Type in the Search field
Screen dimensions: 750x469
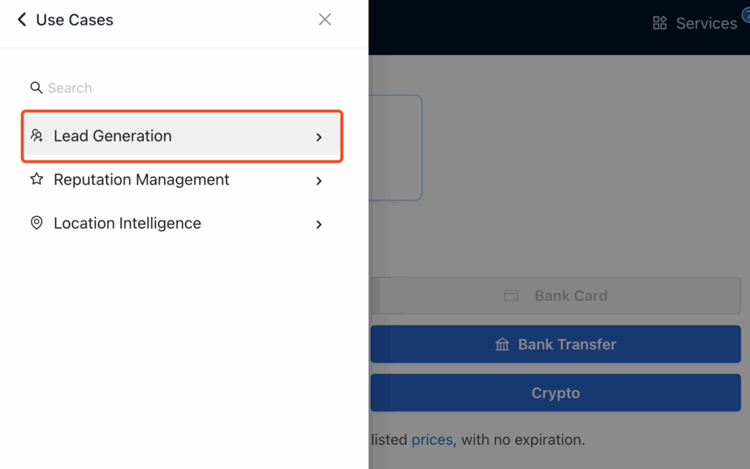pyautogui.click(x=146, y=88)
